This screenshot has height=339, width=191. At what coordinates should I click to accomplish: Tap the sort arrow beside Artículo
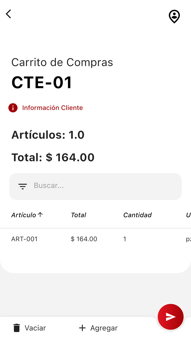pyautogui.click(x=40, y=214)
